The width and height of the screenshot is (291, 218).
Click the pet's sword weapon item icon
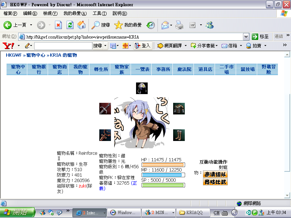tap(105, 109)
